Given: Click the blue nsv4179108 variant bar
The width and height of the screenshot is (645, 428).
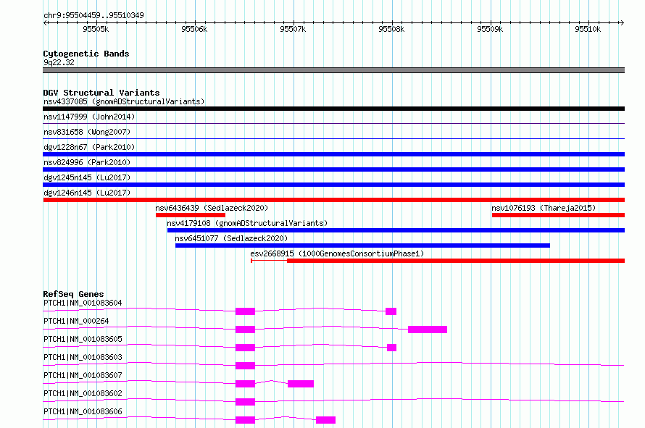Looking at the screenshot, I should click(x=396, y=230).
